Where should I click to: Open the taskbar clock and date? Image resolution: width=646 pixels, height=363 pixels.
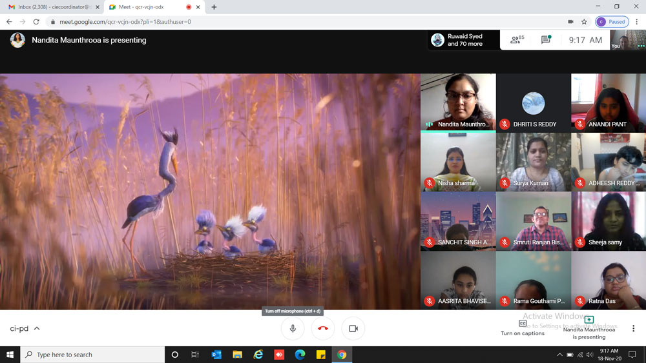coord(609,355)
